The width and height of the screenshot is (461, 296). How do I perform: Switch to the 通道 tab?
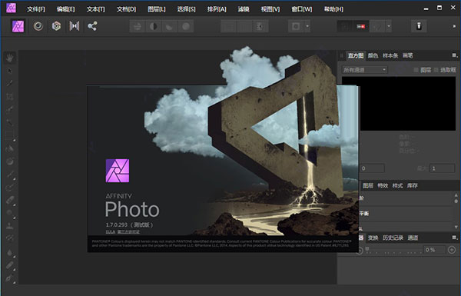(413, 238)
